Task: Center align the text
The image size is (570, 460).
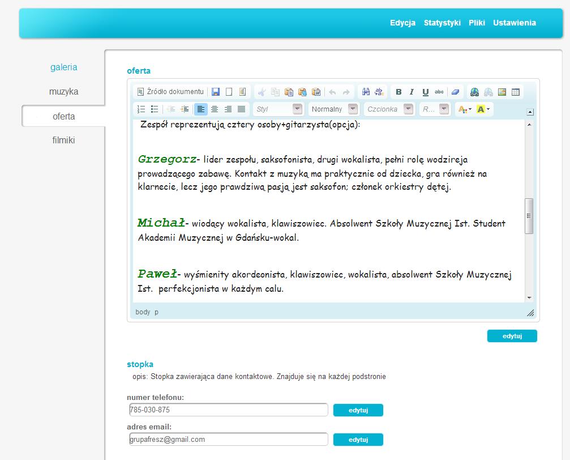Action: click(215, 109)
